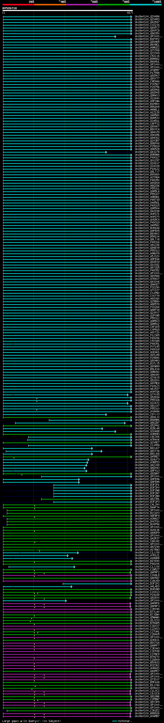
Task: Open hit UniRef100_Q2V4M4
Action: coord(147,17)
